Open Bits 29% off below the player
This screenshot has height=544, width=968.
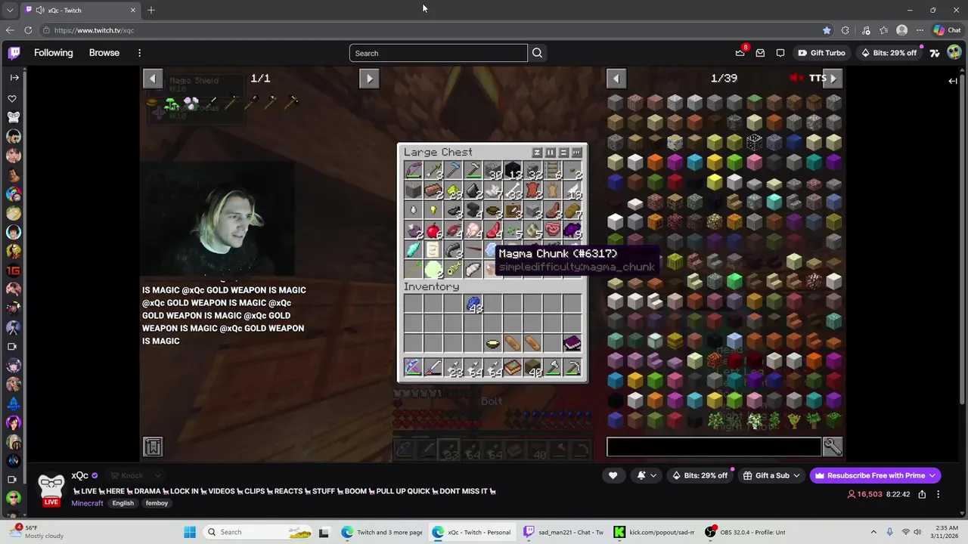tap(699, 475)
